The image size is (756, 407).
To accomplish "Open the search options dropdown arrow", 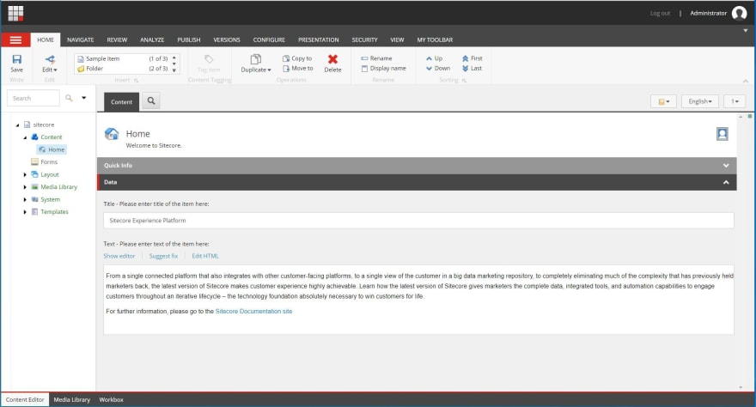I will click(84, 98).
